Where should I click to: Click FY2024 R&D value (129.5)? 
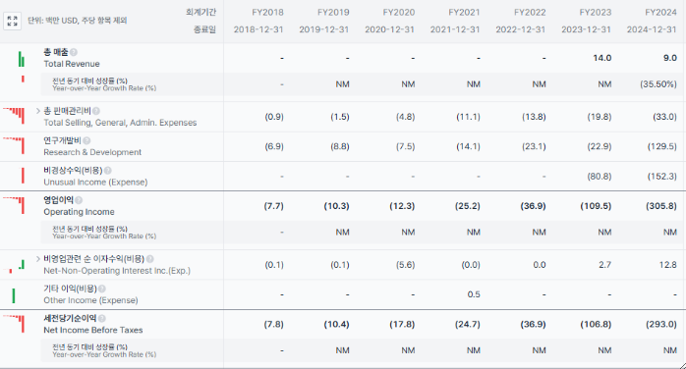pos(662,147)
